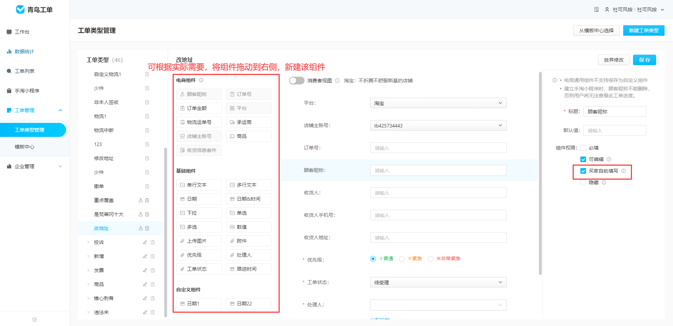Select 工单类型管理 submenu item
Screen dimensions: 673x326
coord(33,130)
